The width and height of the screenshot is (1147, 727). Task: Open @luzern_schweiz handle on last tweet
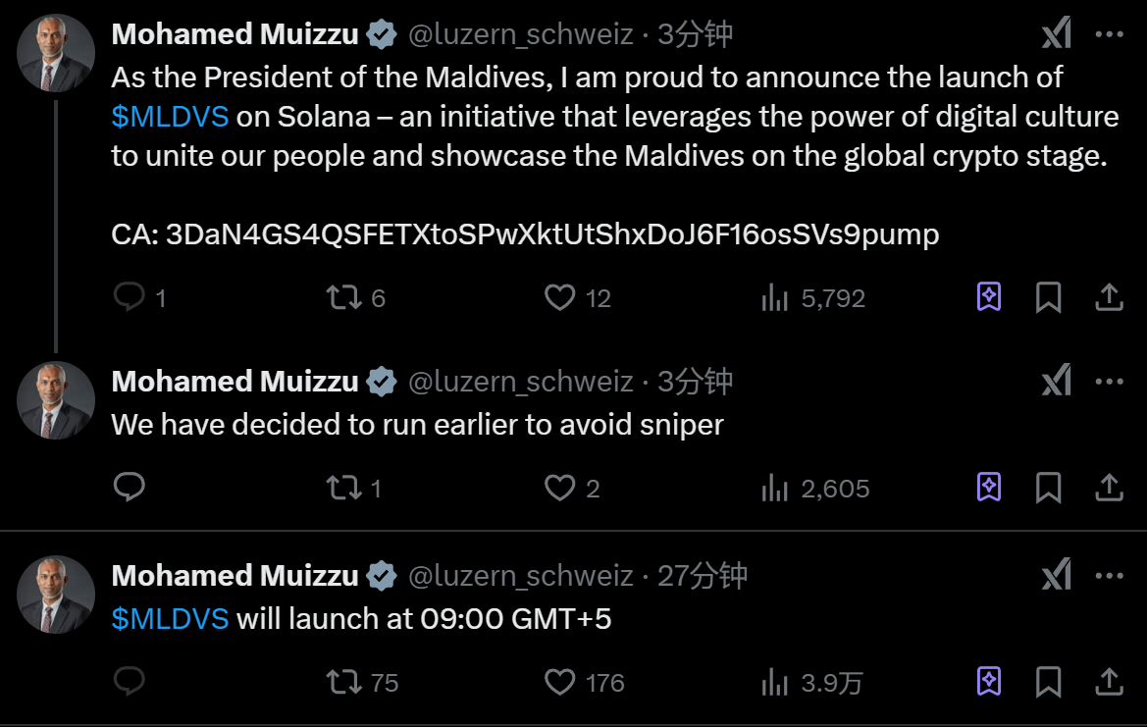(520, 576)
